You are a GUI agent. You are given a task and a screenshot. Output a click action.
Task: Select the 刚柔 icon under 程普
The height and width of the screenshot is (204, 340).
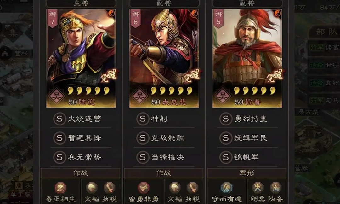(x=258, y=188)
